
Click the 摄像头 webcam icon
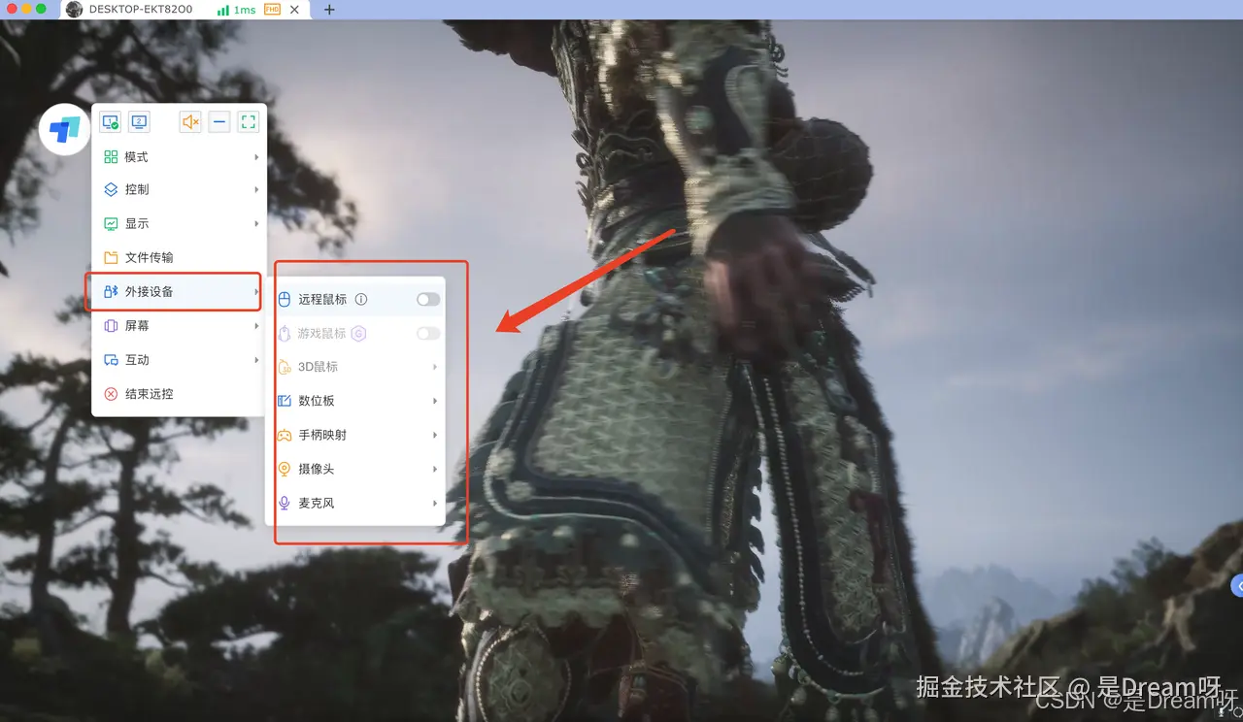point(285,469)
